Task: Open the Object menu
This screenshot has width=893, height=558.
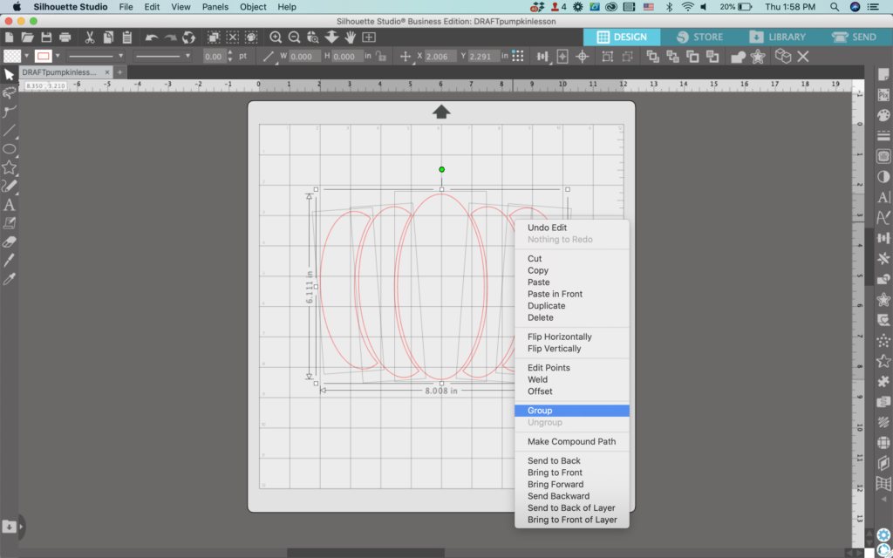Action: (x=253, y=7)
